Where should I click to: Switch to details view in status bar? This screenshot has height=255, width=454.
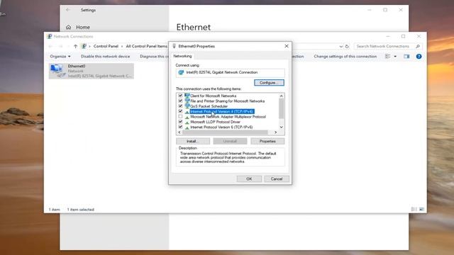tap(414, 210)
